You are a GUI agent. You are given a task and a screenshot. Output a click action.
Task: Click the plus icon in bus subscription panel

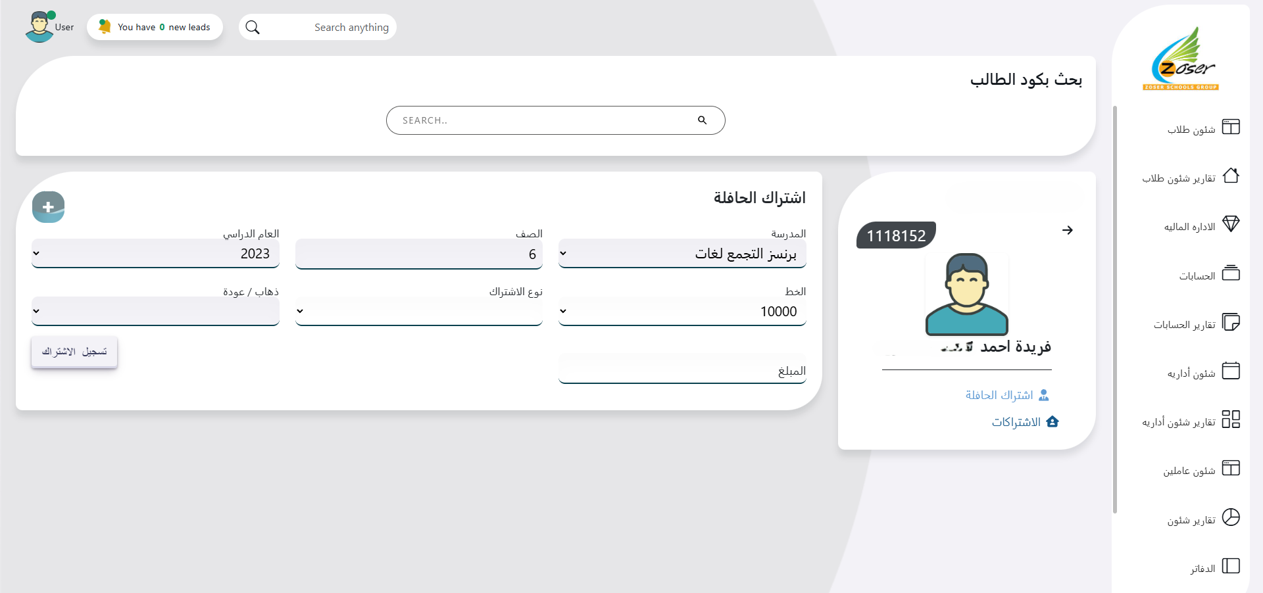click(48, 207)
